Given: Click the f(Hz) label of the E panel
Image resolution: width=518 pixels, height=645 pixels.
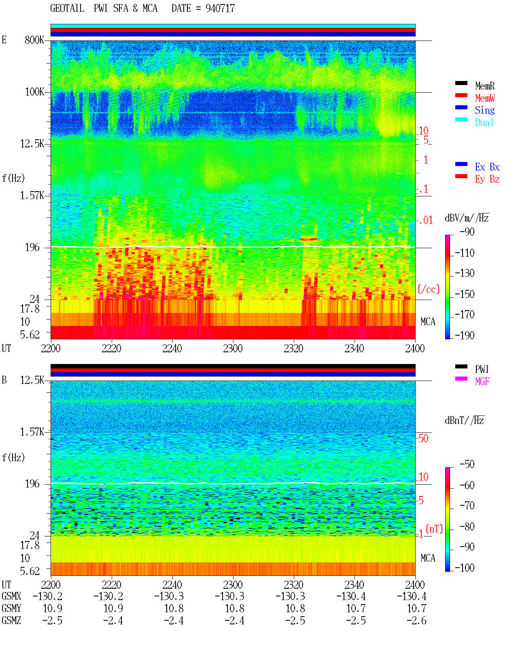Looking at the screenshot, I should coord(13,178).
